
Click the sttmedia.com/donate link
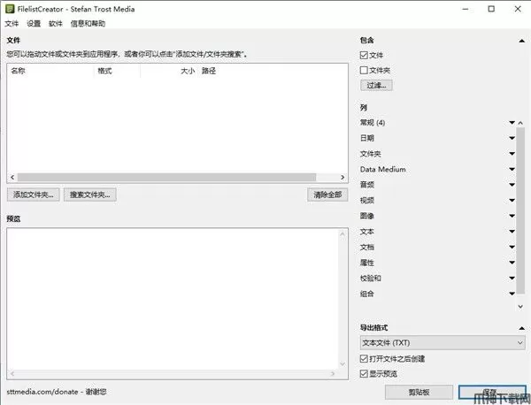pyautogui.click(x=42, y=392)
